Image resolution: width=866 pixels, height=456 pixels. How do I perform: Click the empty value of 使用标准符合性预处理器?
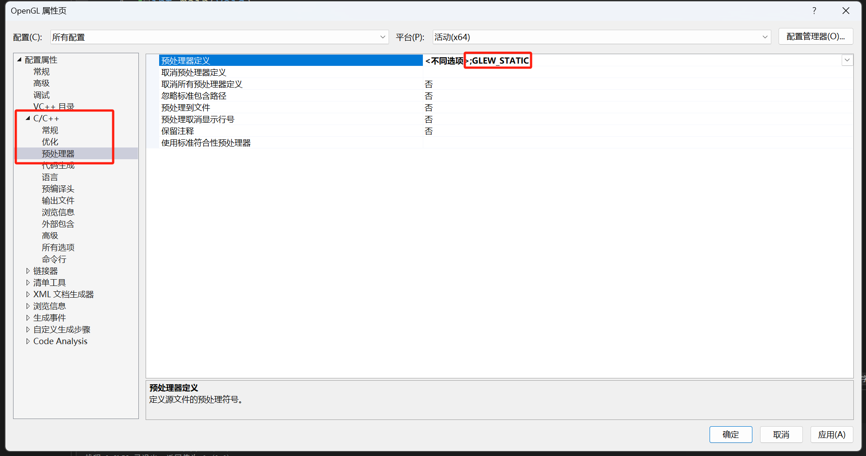tap(638, 143)
